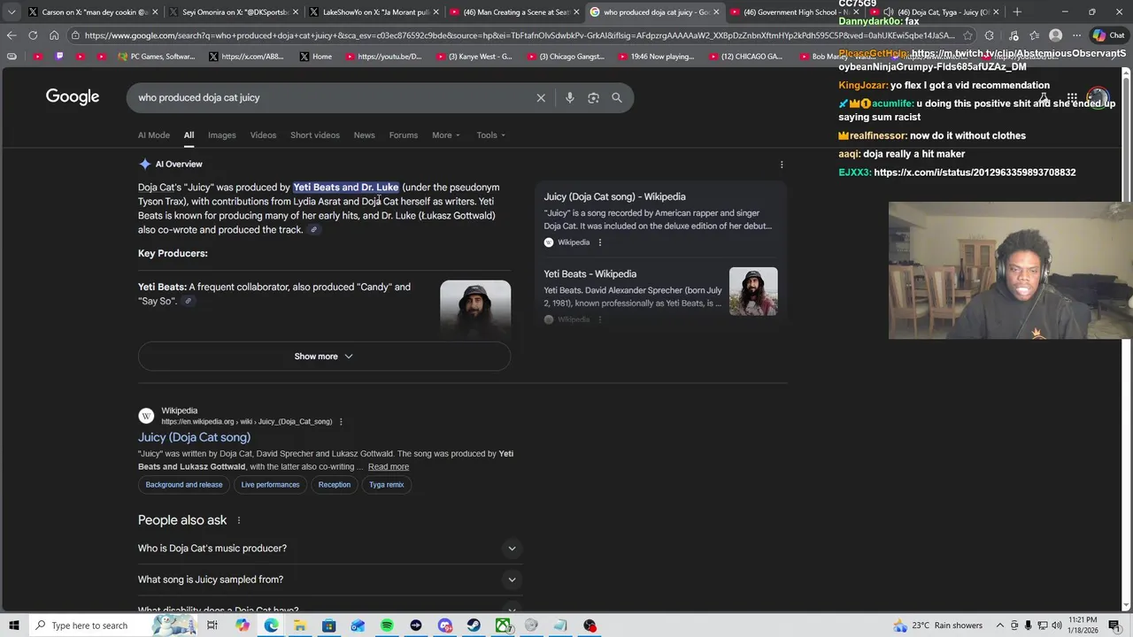Expand AI Overview with Show more
The width and height of the screenshot is (1133, 637).
[324, 357]
